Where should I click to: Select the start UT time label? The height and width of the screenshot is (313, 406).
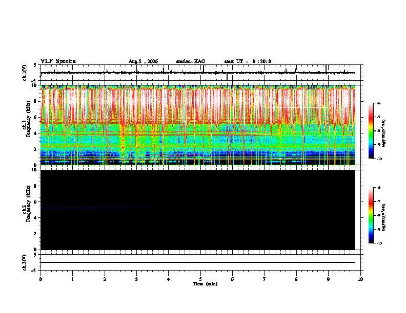pos(248,61)
